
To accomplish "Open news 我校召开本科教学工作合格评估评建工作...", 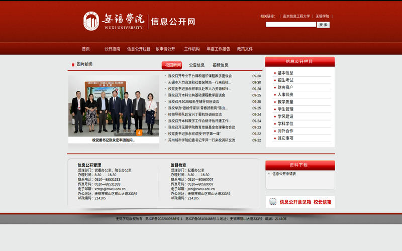I will [x=199, y=121].
